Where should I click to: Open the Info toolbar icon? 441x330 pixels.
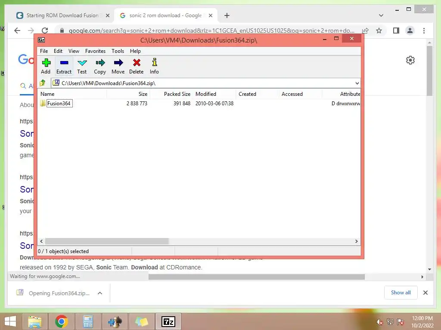click(154, 66)
